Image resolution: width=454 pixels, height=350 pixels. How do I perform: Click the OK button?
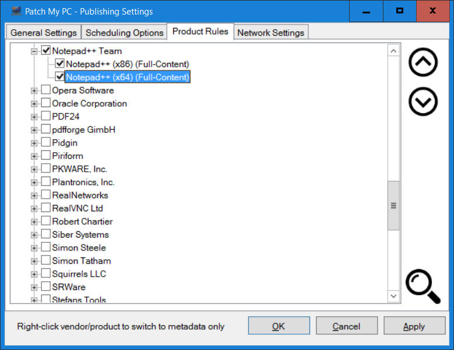(279, 326)
